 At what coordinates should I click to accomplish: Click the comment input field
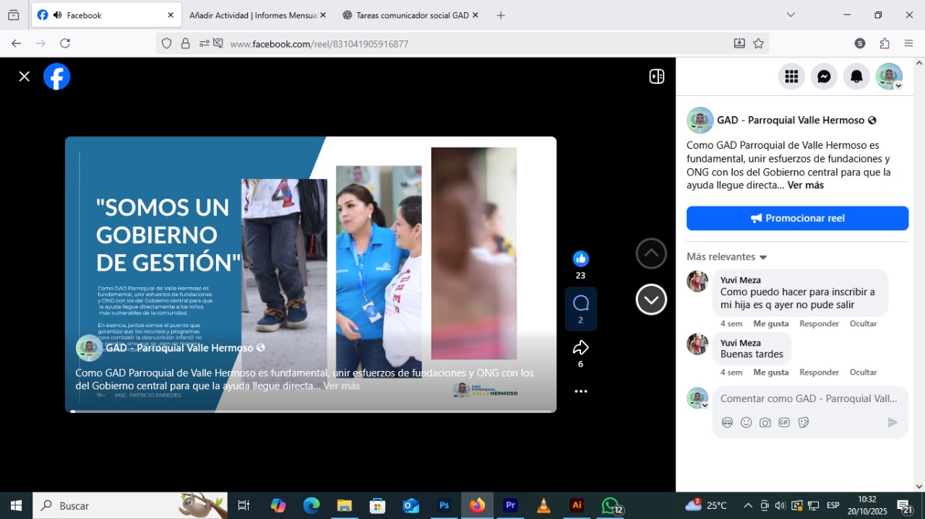pos(809,398)
